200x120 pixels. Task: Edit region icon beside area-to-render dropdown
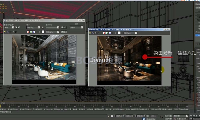[x=16, y=27]
